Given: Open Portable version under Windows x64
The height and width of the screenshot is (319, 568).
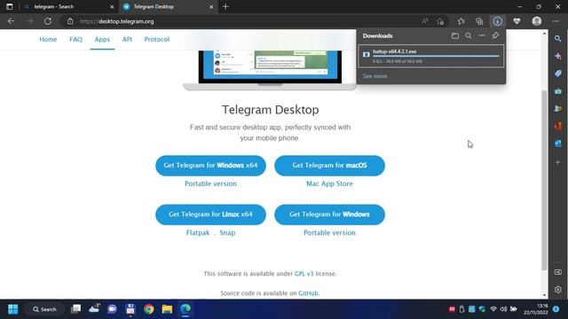Looking at the screenshot, I should coord(210,183).
